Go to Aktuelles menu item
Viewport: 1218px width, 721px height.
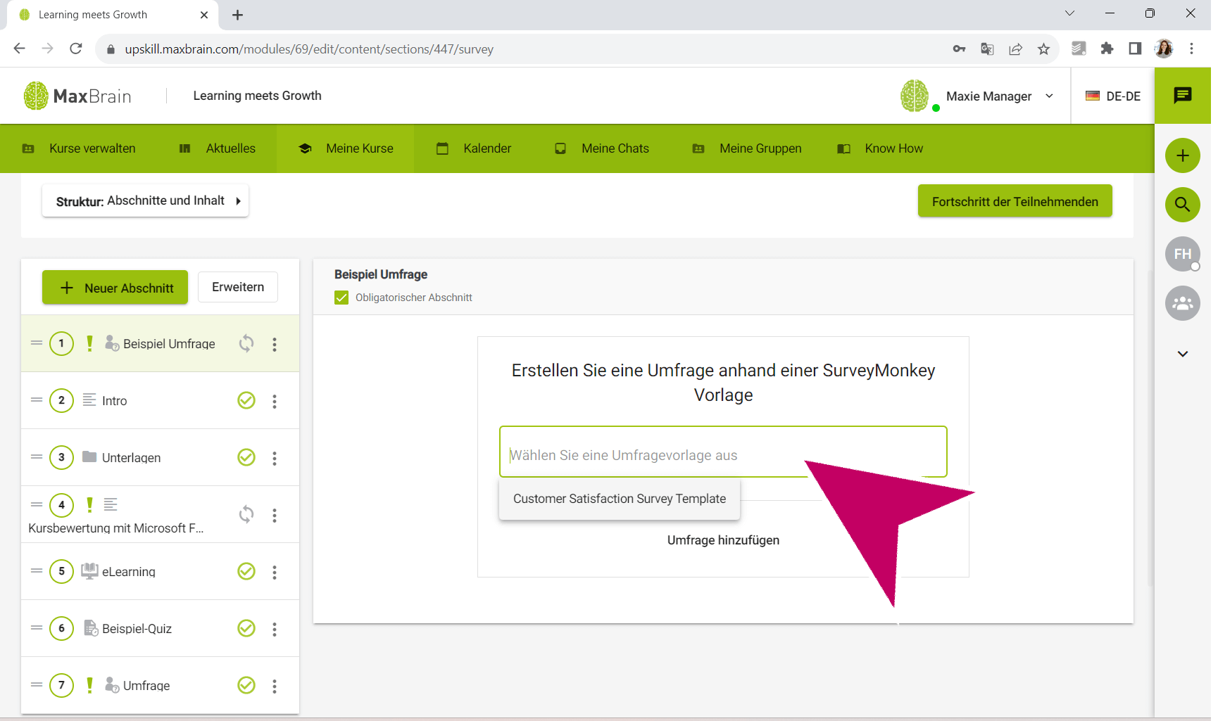click(218, 148)
